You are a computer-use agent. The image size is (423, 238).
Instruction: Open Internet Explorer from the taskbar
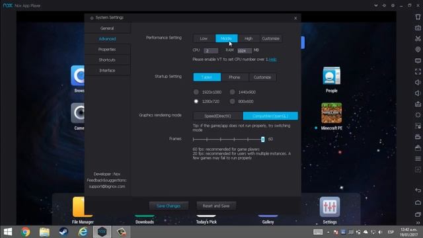[x=83, y=232]
